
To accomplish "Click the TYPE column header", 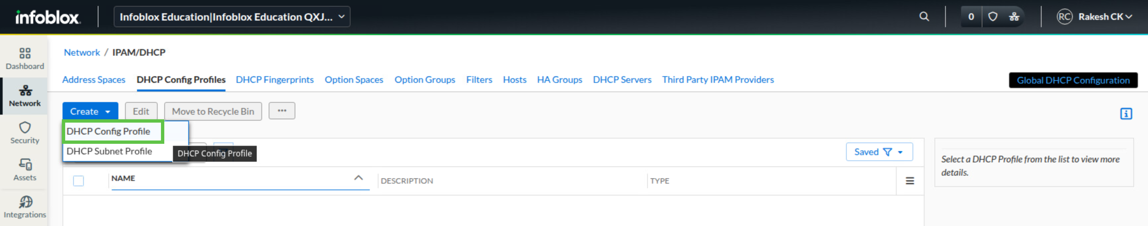I will [659, 181].
